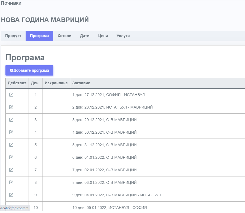Click the edit icon for day 1 row

tap(11, 95)
